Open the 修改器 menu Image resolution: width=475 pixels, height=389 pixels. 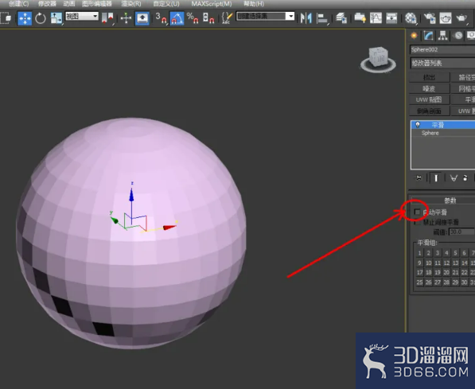[x=47, y=4]
